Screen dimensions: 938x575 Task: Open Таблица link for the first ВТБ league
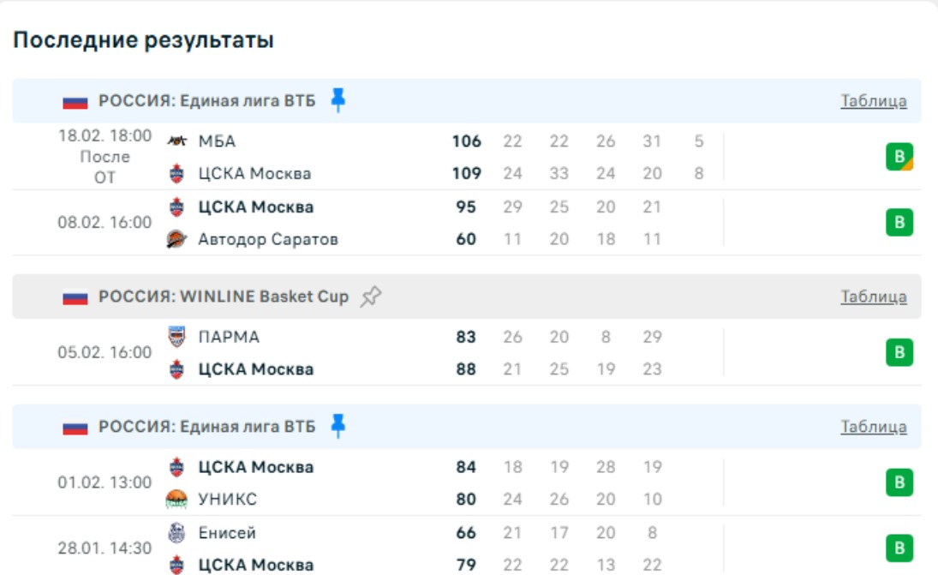click(x=873, y=101)
